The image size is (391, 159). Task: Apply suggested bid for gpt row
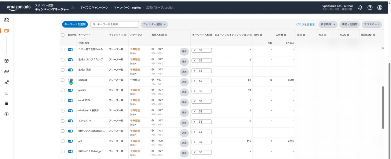[184, 143]
